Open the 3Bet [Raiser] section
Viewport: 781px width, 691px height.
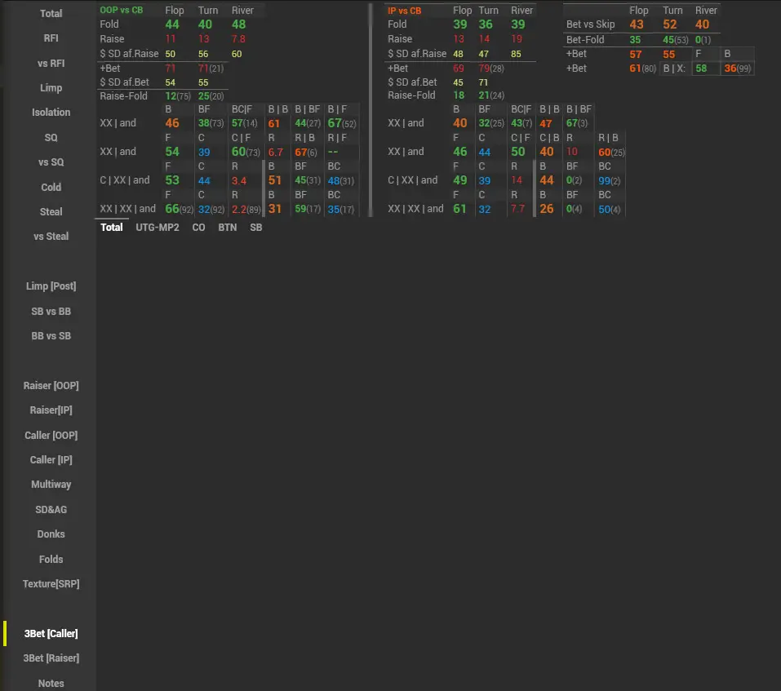(x=51, y=658)
